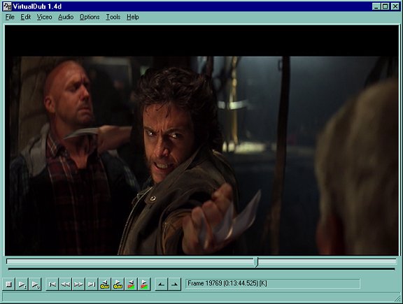
Task: Minimize the VirtualDub window
Action: pos(376,6)
